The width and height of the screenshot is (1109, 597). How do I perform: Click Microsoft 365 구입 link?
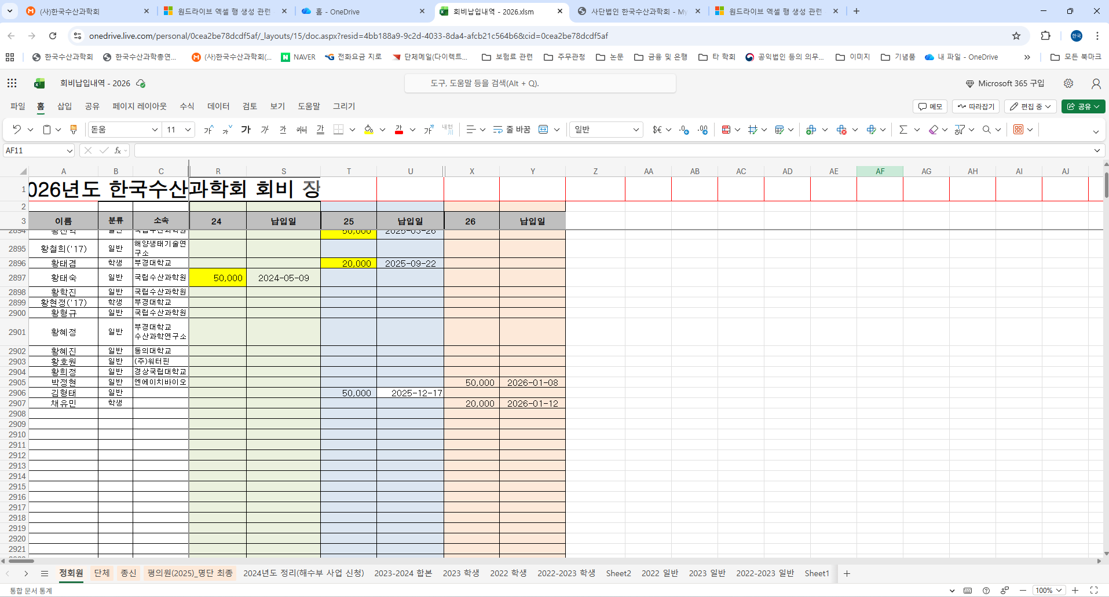(1005, 83)
